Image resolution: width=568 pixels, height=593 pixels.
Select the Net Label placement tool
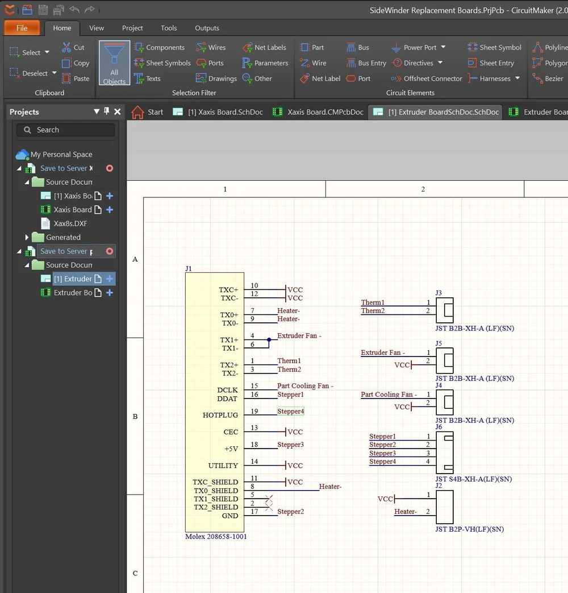[320, 78]
